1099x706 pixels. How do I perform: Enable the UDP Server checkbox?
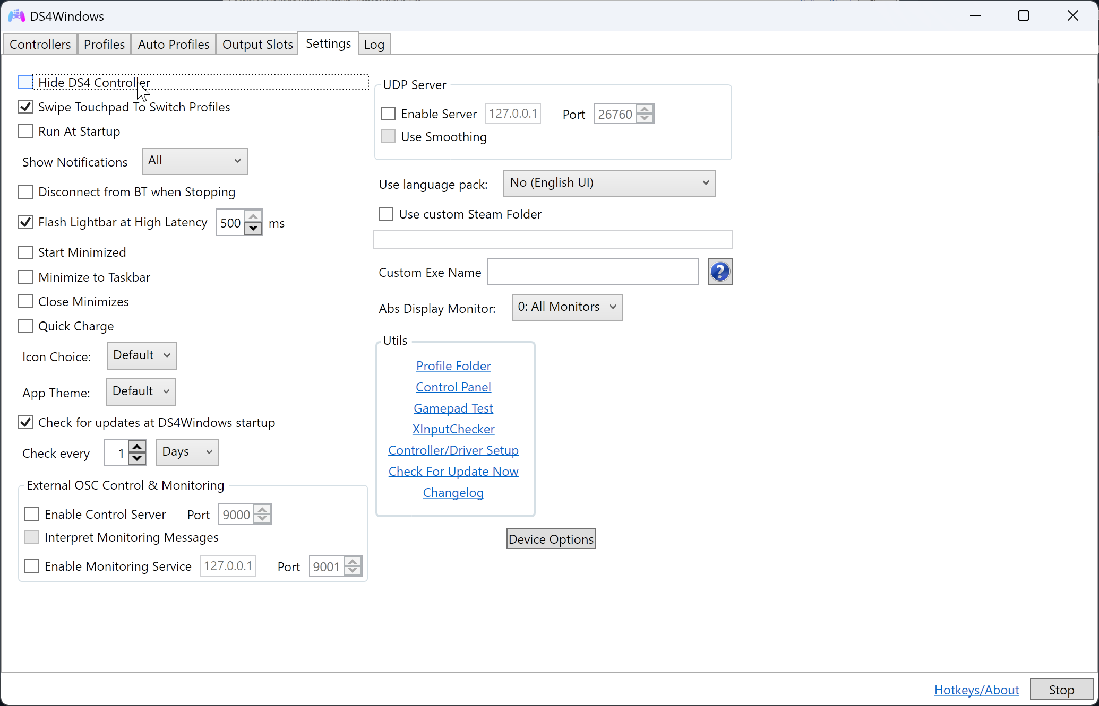[x=388, y=114]
